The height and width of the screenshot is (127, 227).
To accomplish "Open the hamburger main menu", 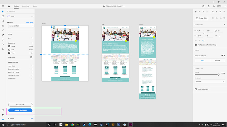I will [x=3, y=6].
